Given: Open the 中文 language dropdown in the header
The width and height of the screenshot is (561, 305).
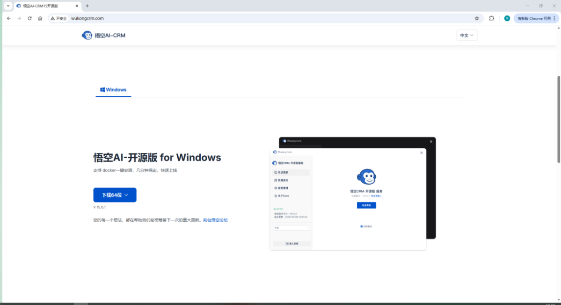Looking at the screenshot, I should pyautogui.click(x=466, y=35).
